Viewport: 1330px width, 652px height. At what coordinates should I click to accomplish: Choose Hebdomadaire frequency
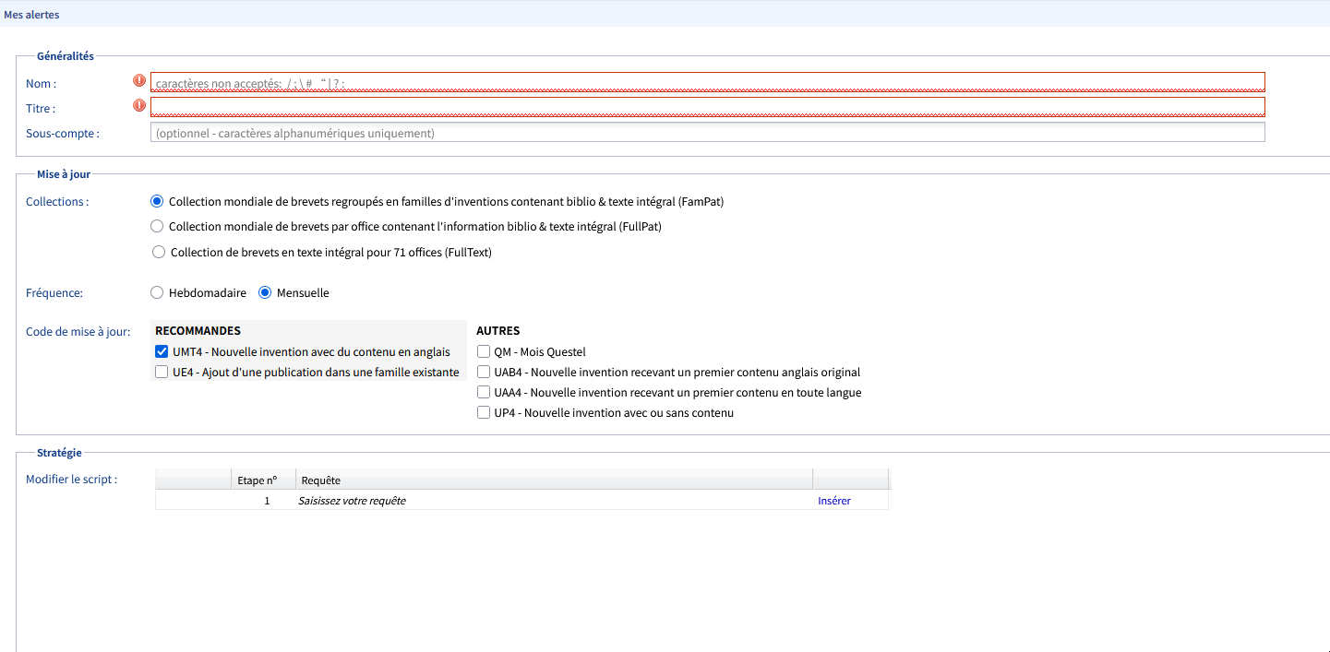point(157,292)
